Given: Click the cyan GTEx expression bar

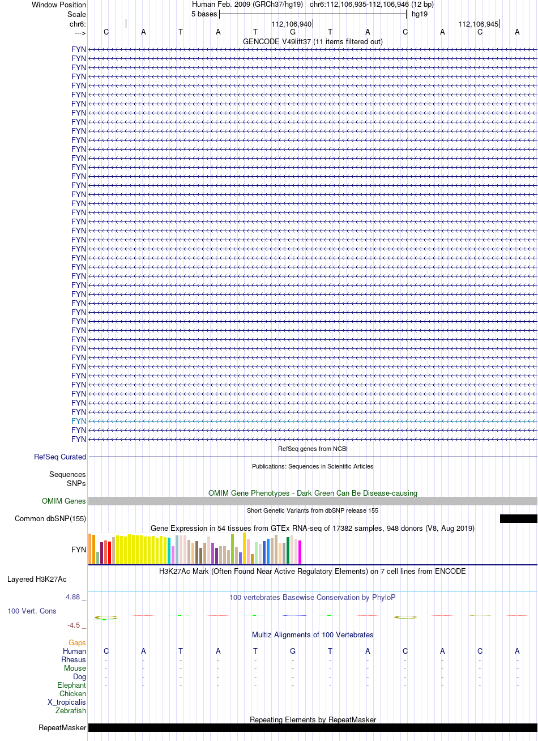Looking at the screenshot, I should click(169, 550).
